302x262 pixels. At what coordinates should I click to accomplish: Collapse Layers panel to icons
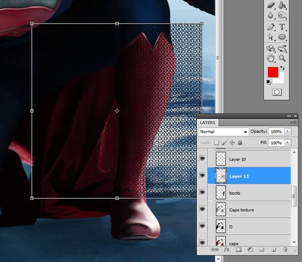289,116
